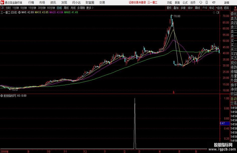Click the 2006年 date axis label

pyautogui.click(x=5, y=151)
